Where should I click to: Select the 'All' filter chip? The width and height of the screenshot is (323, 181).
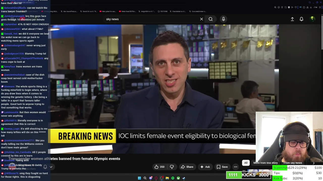point(246,163)
